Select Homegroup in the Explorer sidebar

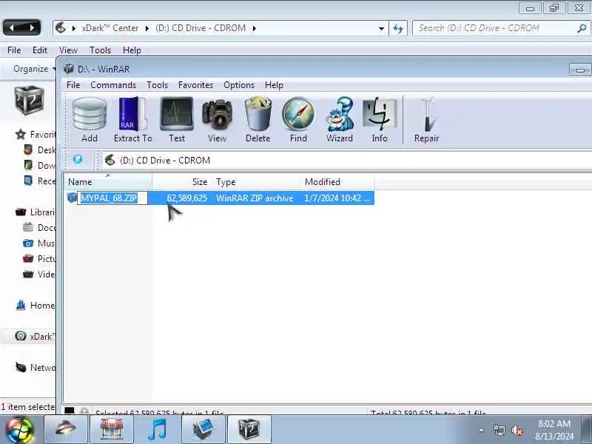tap(36, 305)
